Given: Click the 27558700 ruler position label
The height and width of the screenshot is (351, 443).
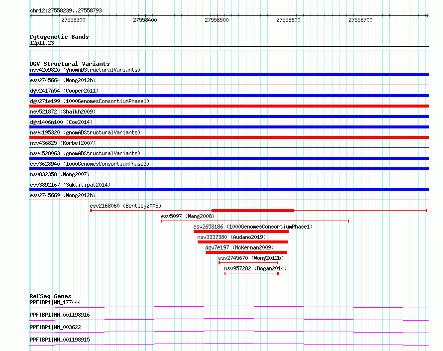Looking at the screenshot, I should pos(360,20).
